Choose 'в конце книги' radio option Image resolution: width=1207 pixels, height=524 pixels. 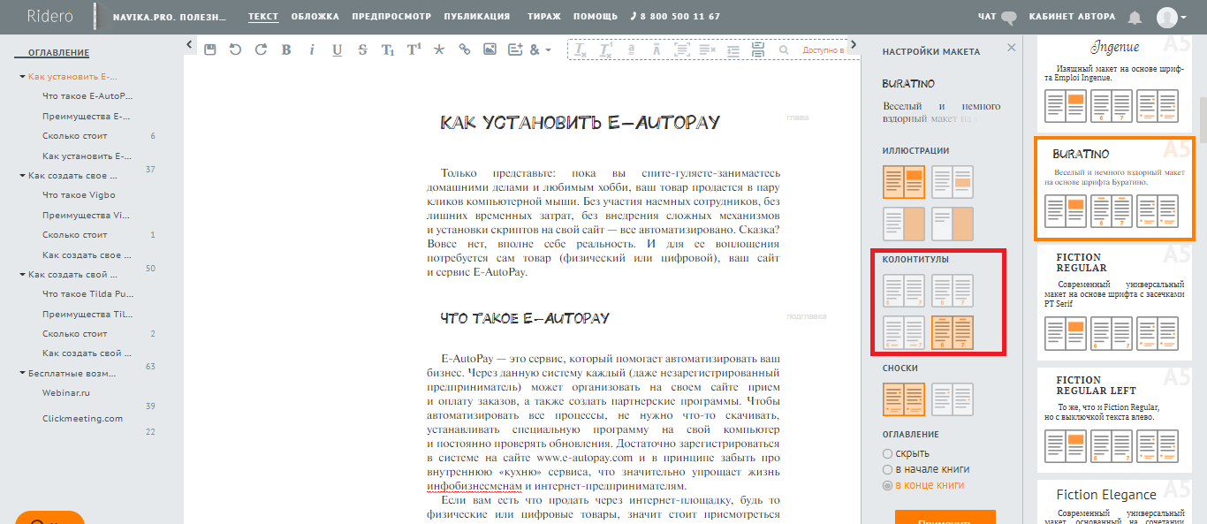click(x=888, y=485)
